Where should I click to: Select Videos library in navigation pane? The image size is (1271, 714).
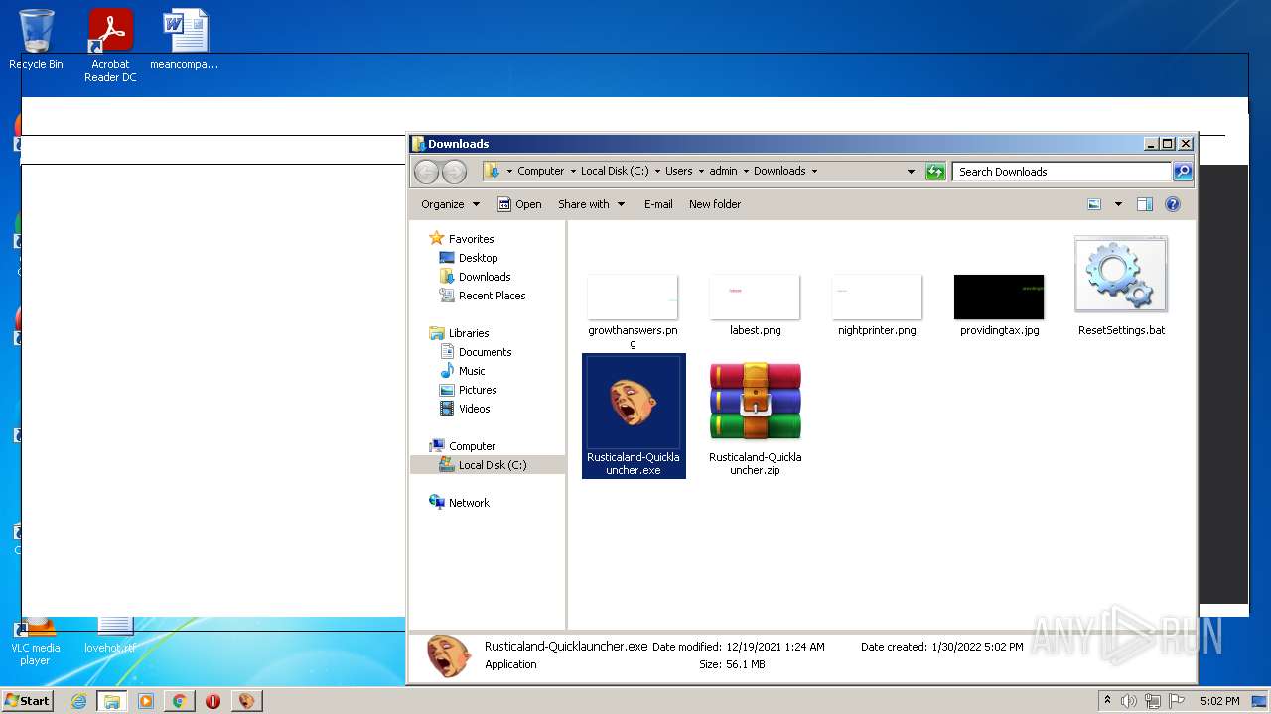click(474, 409)
